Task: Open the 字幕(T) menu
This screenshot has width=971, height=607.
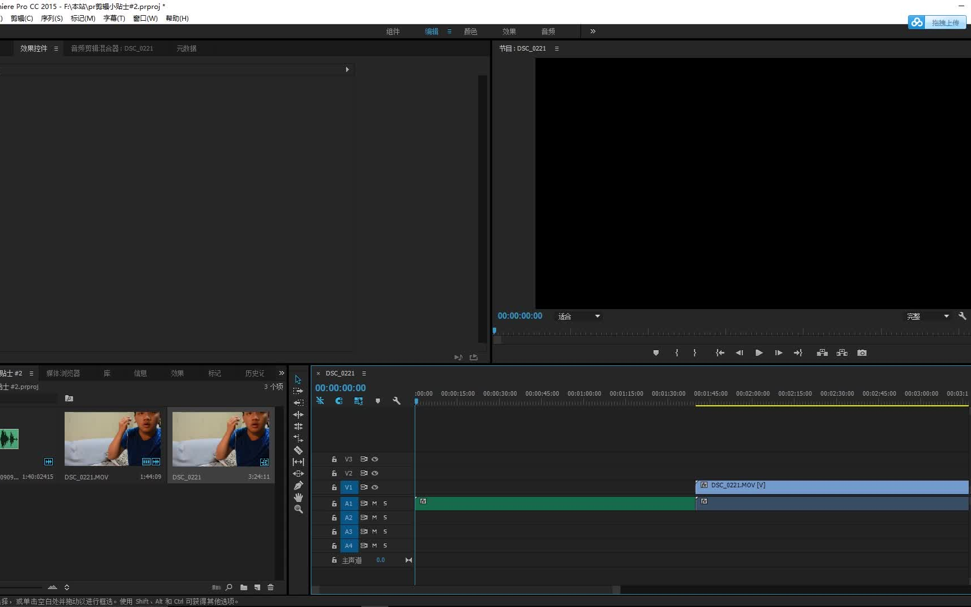Action: point(114,19)
